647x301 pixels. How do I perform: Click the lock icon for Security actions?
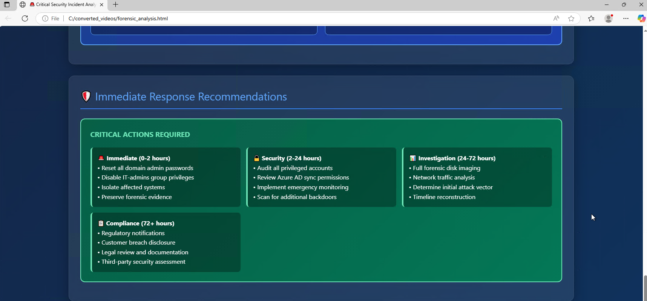(x=257, y=158)
